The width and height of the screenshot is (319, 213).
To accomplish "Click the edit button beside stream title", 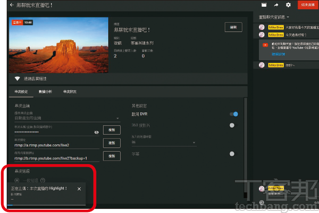I will [x=233, y=27].
